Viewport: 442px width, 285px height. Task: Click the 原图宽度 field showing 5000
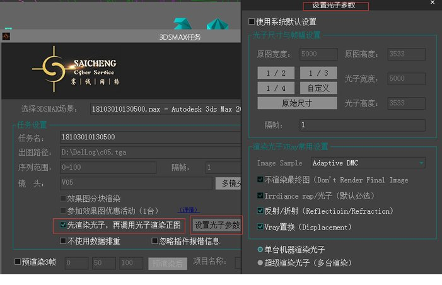318,54
